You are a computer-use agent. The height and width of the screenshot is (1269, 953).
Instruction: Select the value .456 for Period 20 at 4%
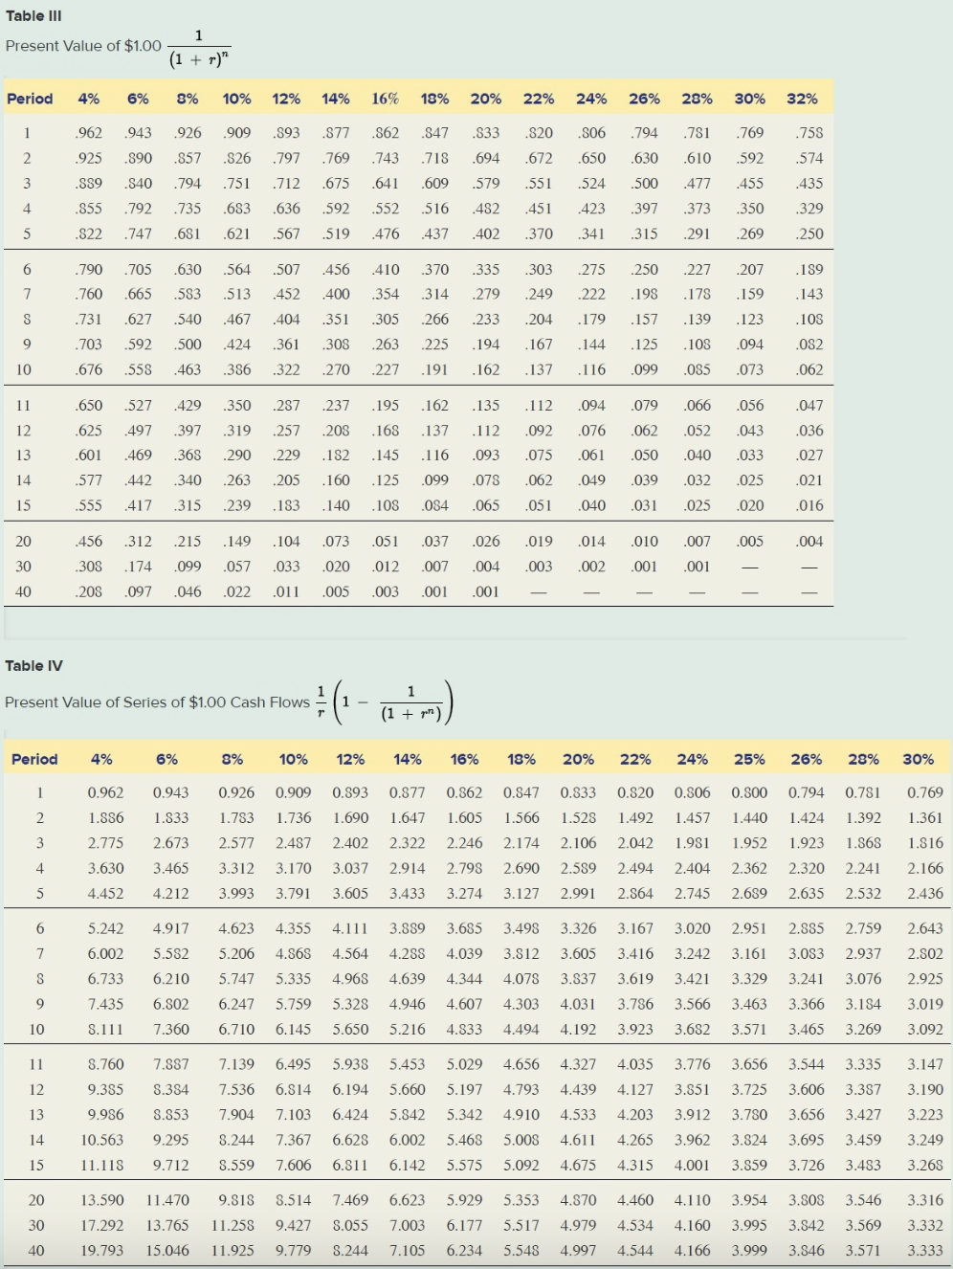coord(88,541)
